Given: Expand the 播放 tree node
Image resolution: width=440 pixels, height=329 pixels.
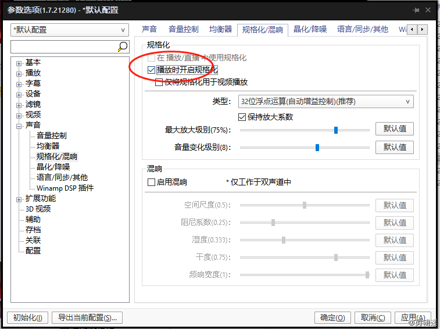Looking at the screenshot, I should tap(19, 74).
